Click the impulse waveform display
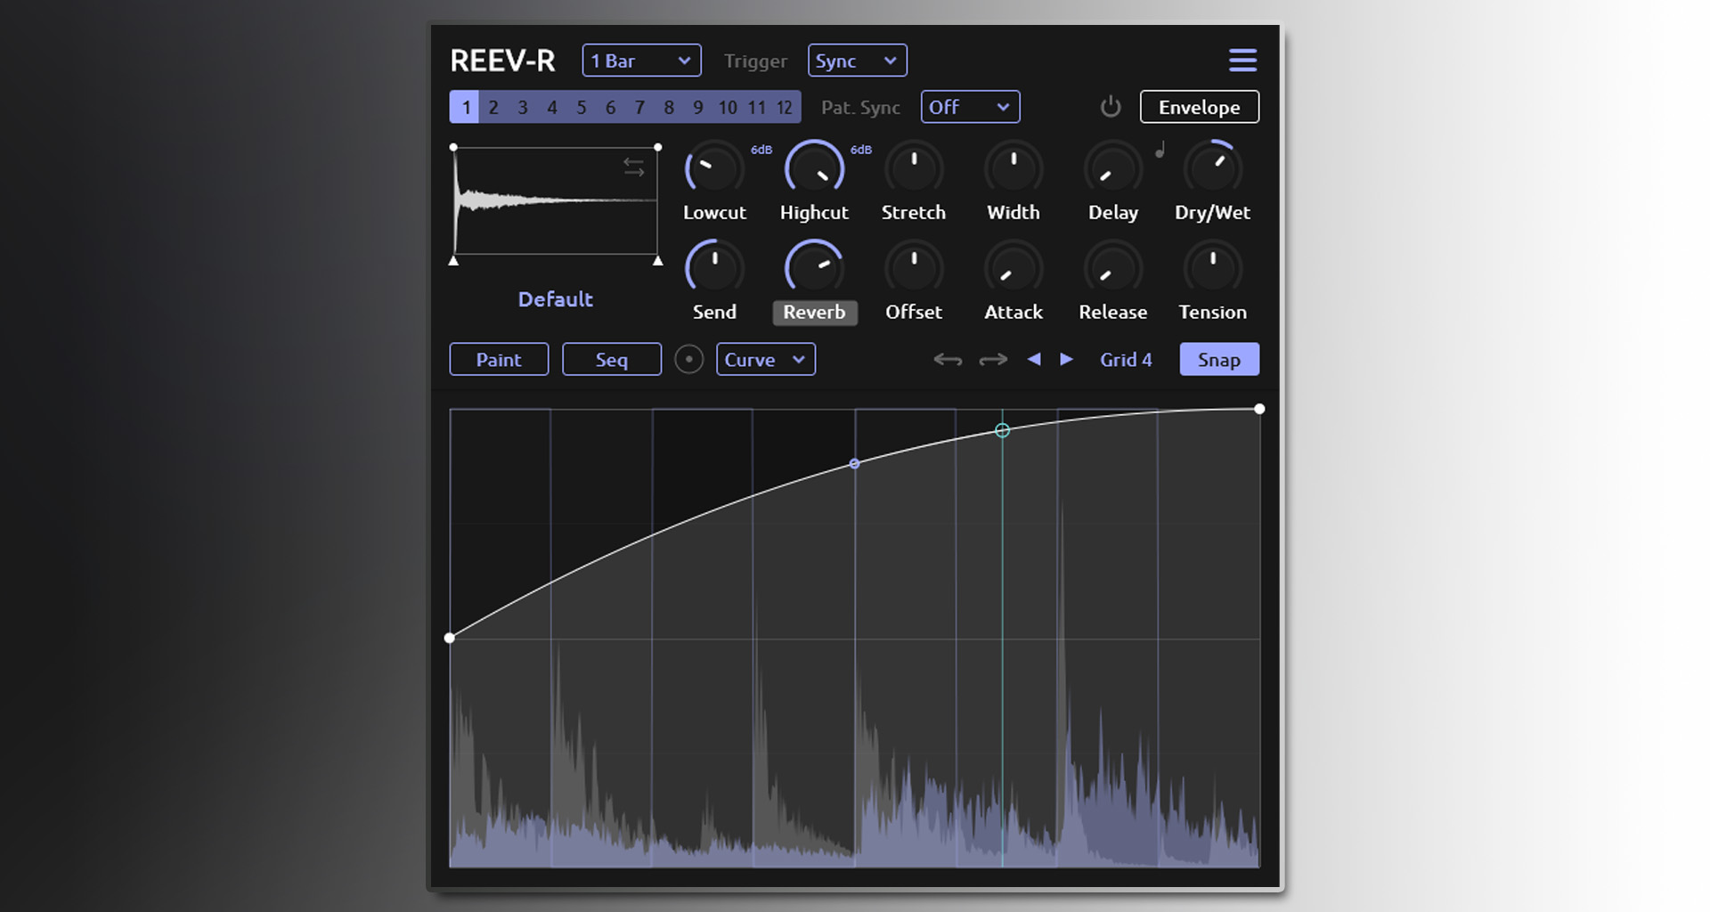Viewport: 1710px width, 912px height. click(556, 201)
